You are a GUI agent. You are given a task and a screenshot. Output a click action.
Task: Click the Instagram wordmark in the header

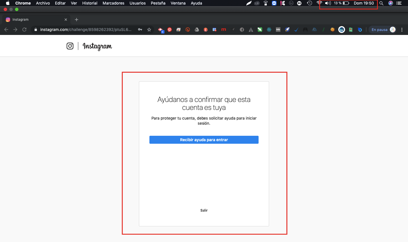pyautogui.click(x=97, y=46)
